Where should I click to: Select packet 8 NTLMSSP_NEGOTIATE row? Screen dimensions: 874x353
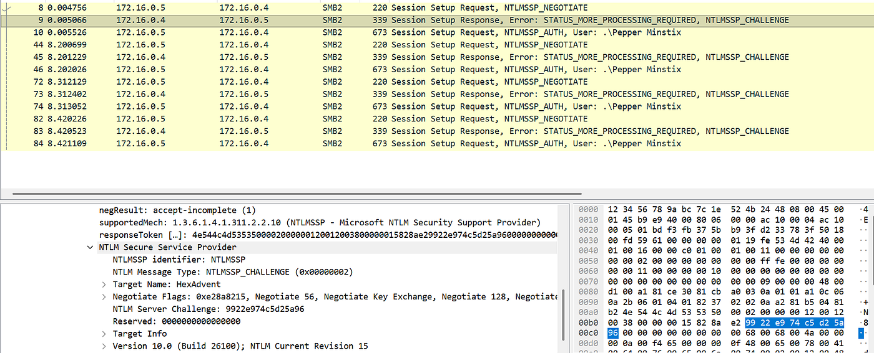point(437,7)
